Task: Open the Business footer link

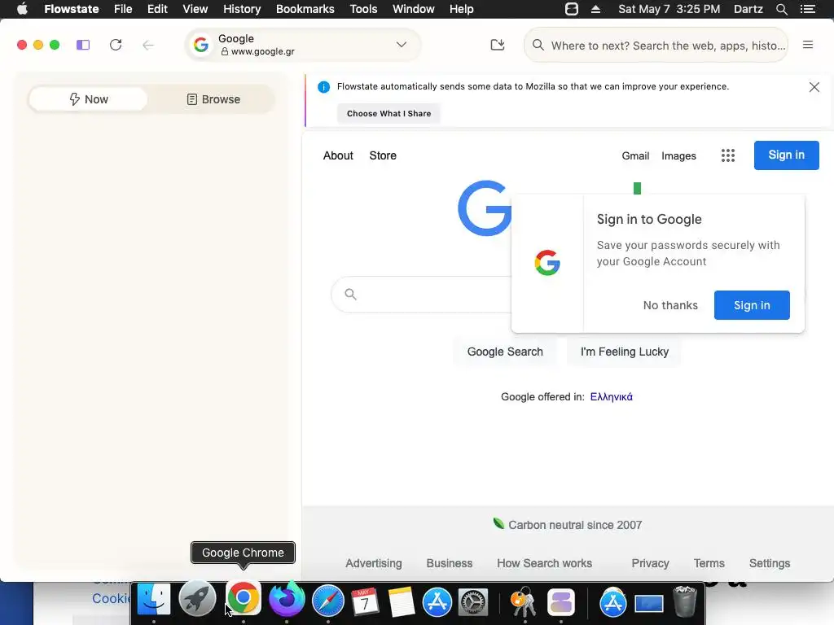Action: [449, 563]
